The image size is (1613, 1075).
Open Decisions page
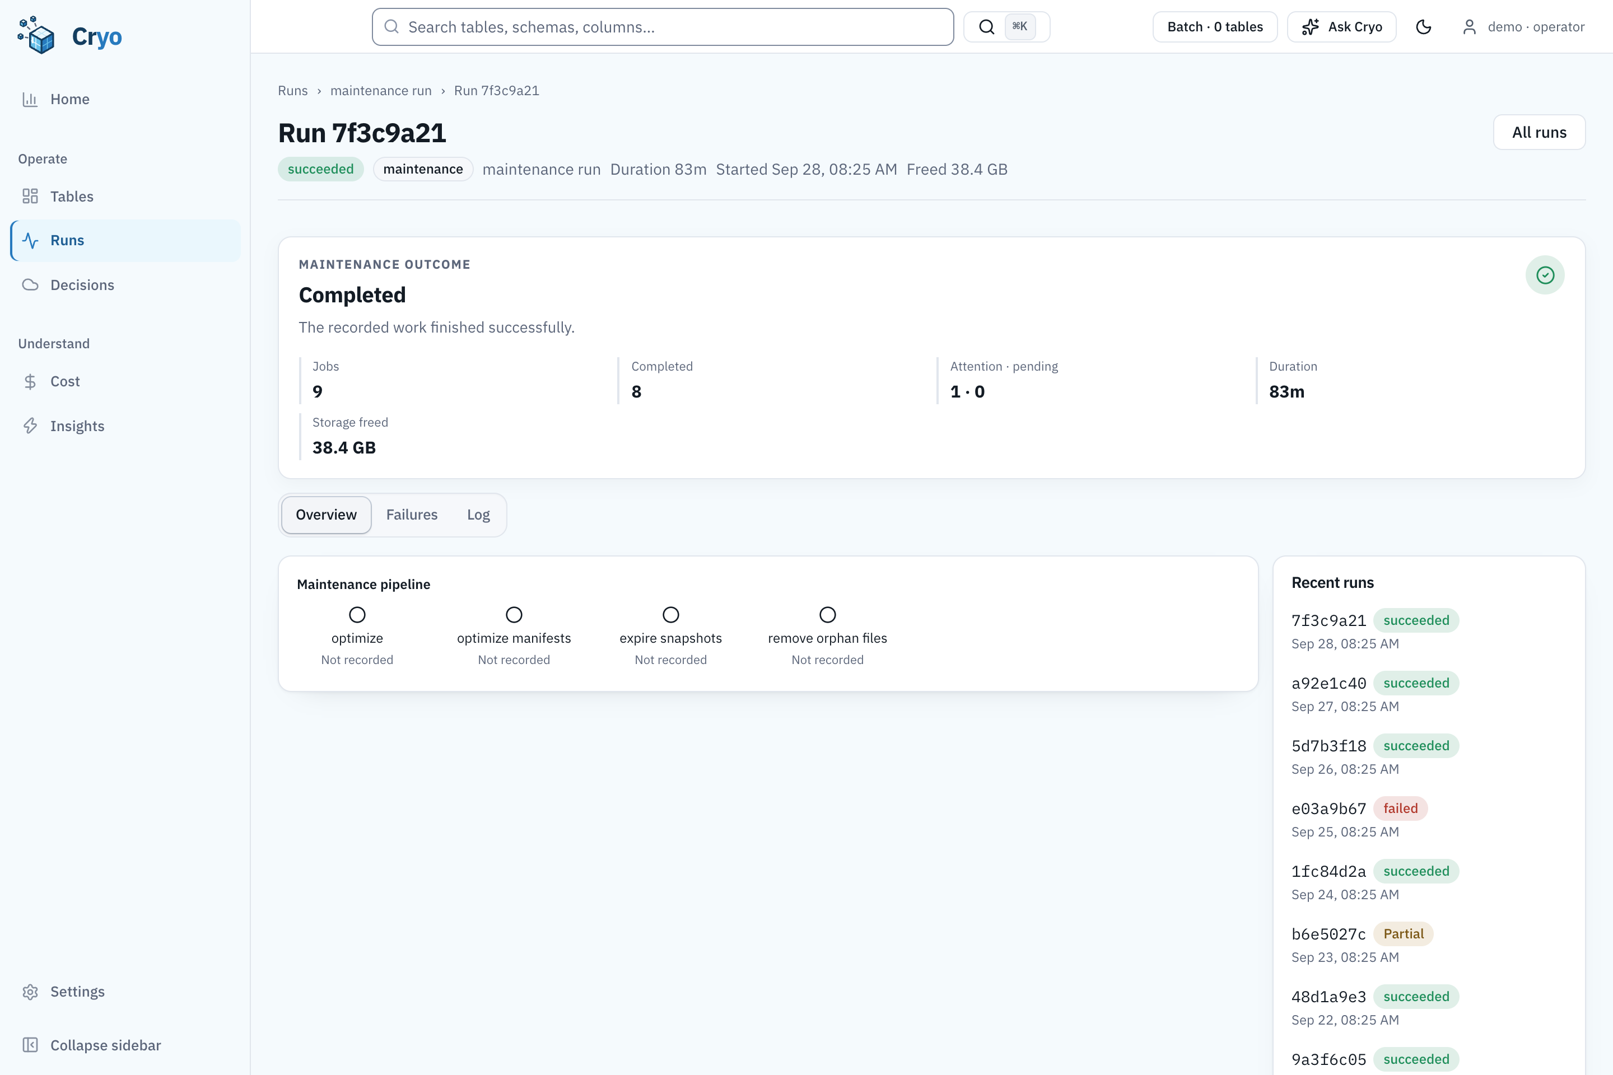125,285
